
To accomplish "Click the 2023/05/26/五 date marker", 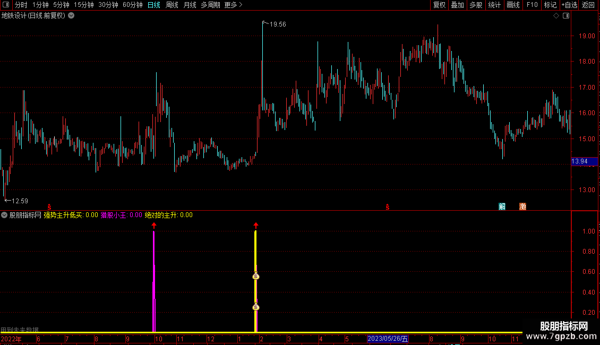I will pos(388,339).
